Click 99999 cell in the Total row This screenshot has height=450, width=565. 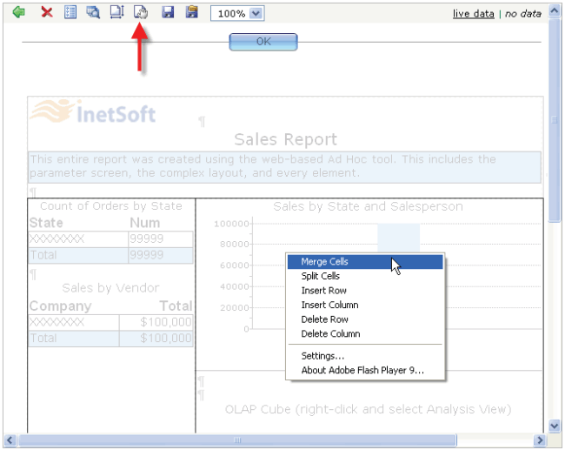coord(160,255)
